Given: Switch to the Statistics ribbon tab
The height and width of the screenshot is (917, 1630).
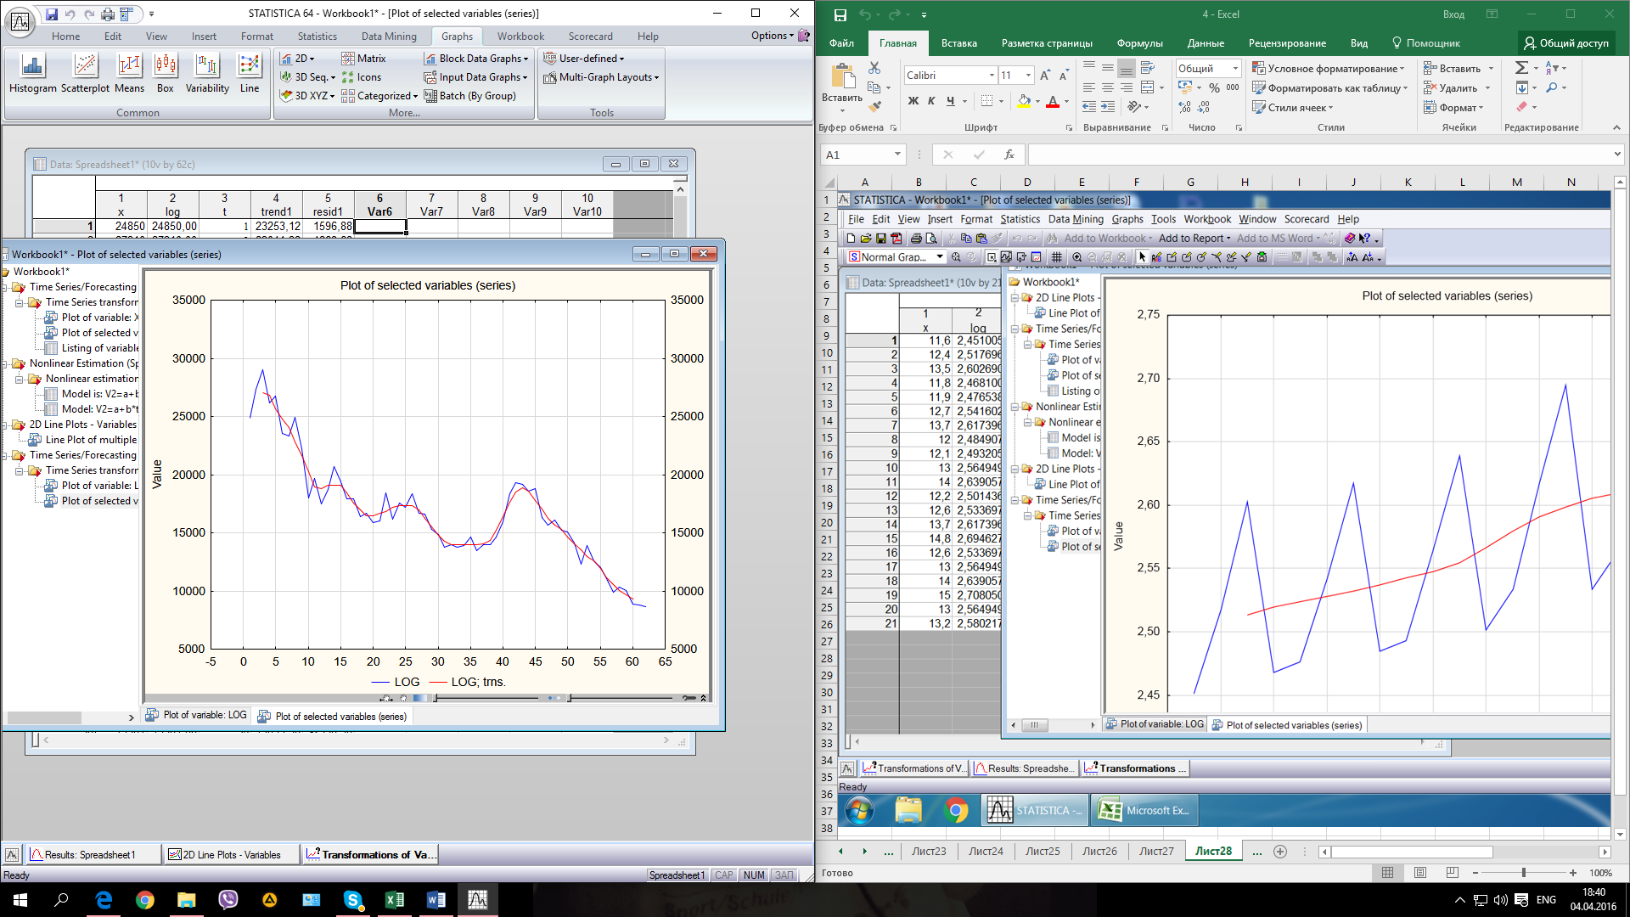Looking at the screenshot, I should click(317, 37).
